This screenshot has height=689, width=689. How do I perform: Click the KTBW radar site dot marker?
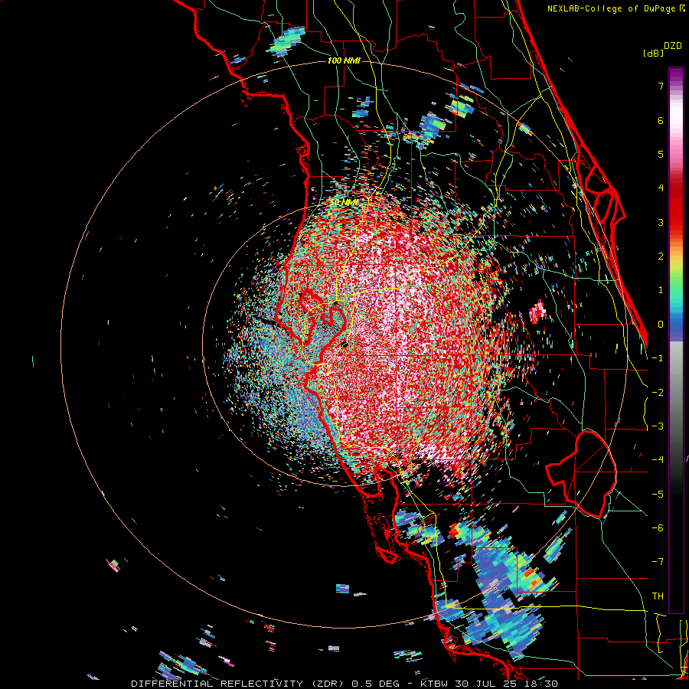tap(344, 344)
